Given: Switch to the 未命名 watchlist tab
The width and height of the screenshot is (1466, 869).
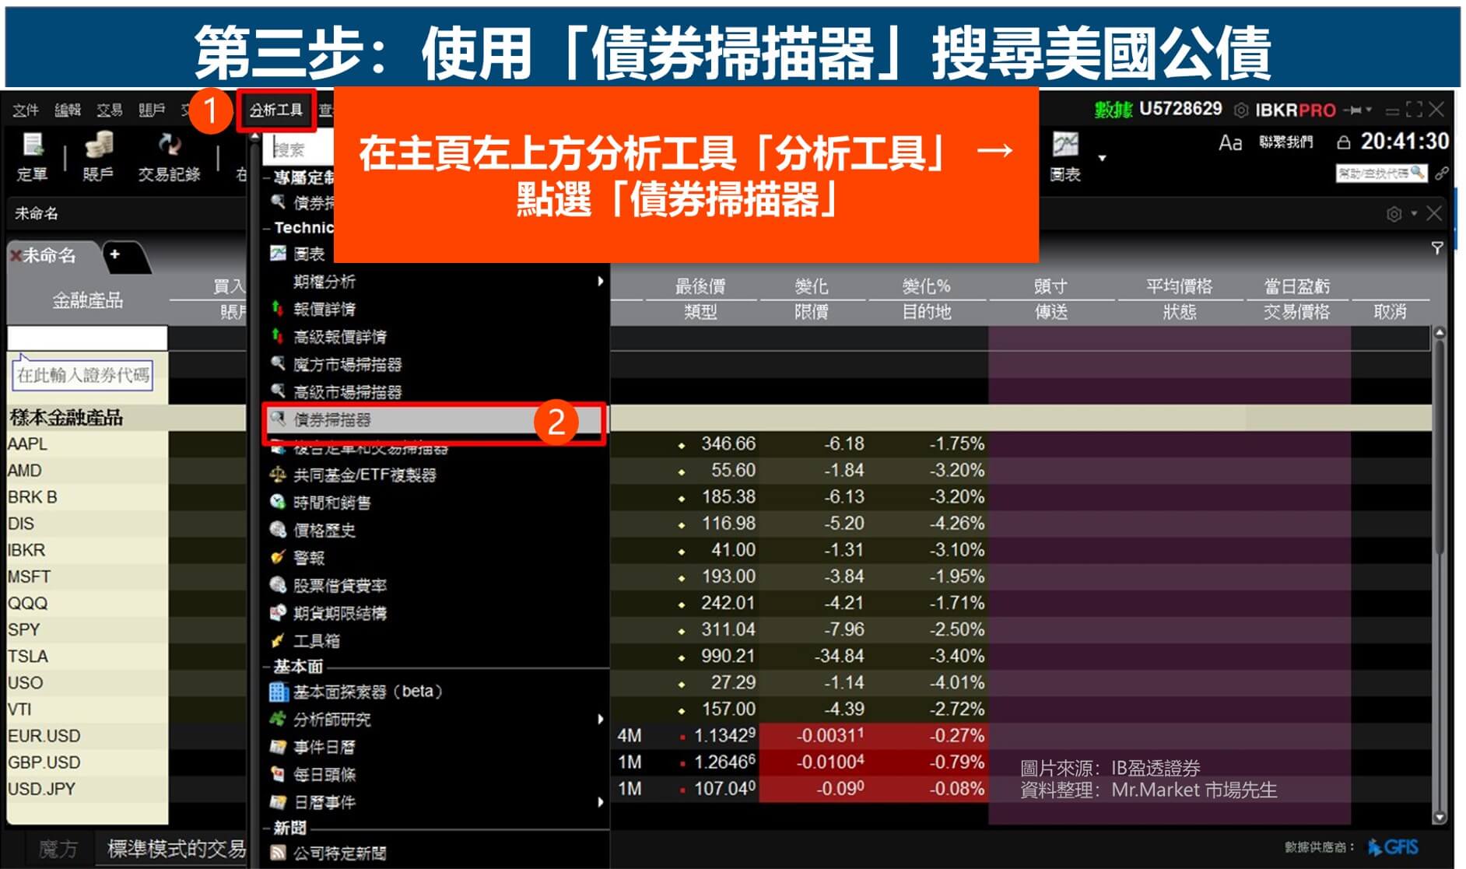Looking at the screenshot, I should pyautogui.click(x=50, y=255).
